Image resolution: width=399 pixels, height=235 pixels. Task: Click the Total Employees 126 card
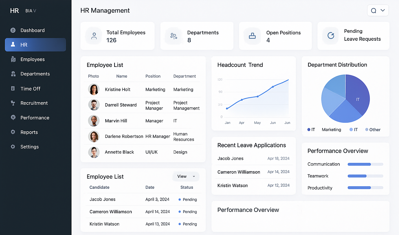tap(117, 36)
